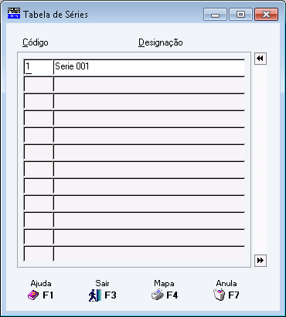This screenshot has width=286, height=317.
Task: Click the scroll track between page arrows
Action: (x=260, y=160)
